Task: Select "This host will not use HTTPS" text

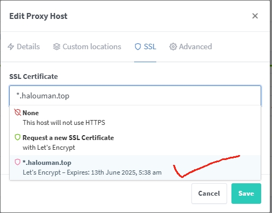Action: pyautogui.click(x=64, y=123)
